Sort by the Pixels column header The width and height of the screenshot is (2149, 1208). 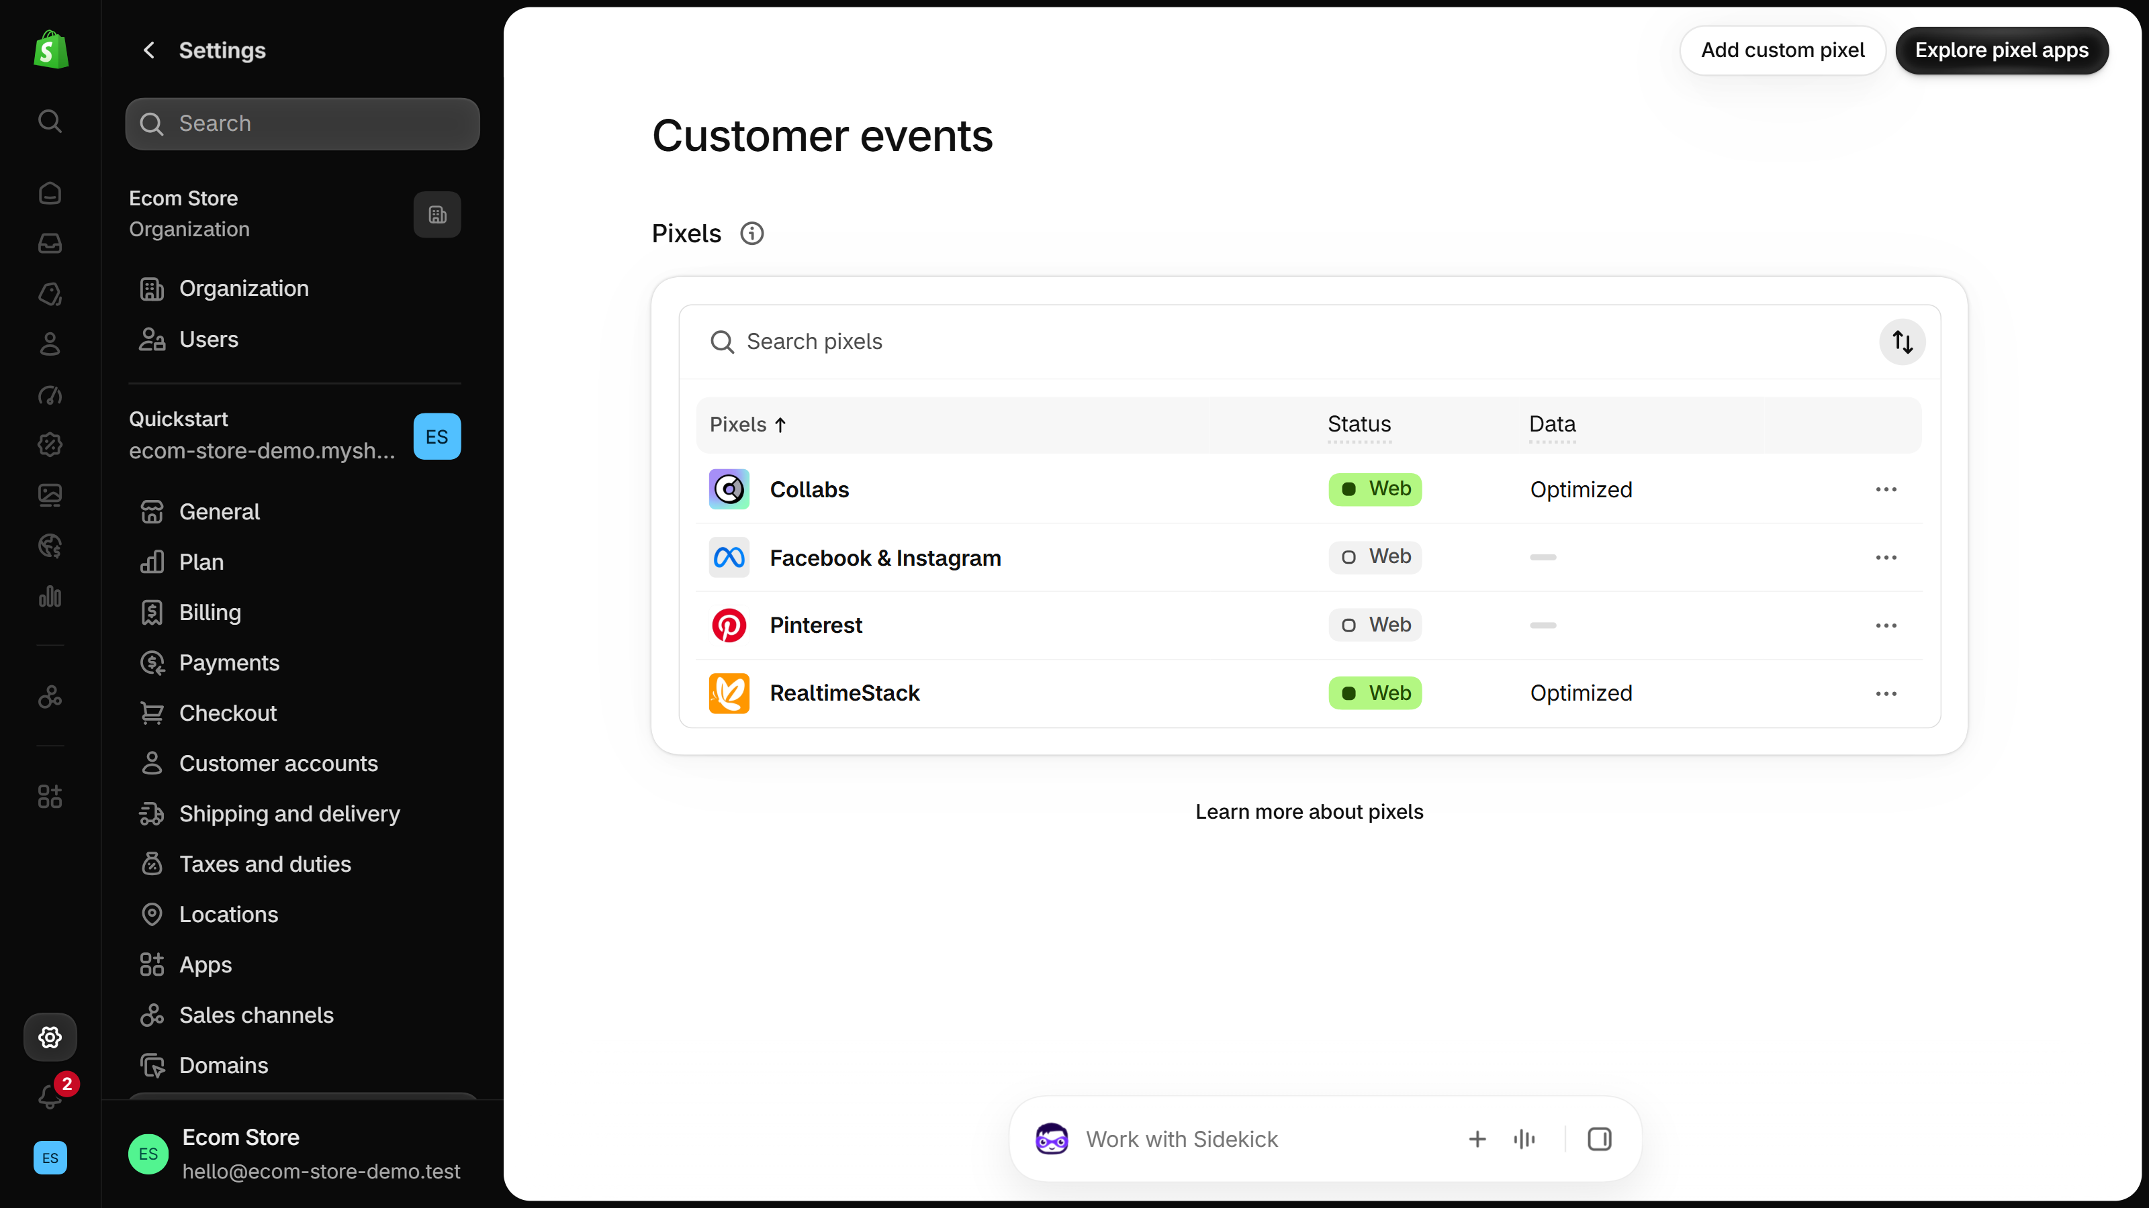click(x=747, y=424)
